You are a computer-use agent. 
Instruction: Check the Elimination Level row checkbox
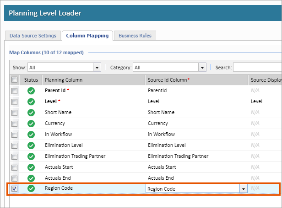pyautogui.click(x=14, y=146)
